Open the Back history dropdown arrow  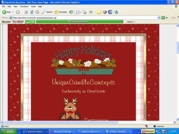click(x=13, y=12)
